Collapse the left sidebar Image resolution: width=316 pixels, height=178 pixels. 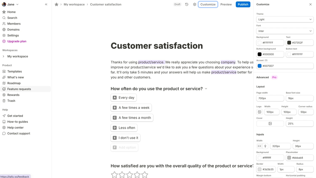(x=46, y=4)
